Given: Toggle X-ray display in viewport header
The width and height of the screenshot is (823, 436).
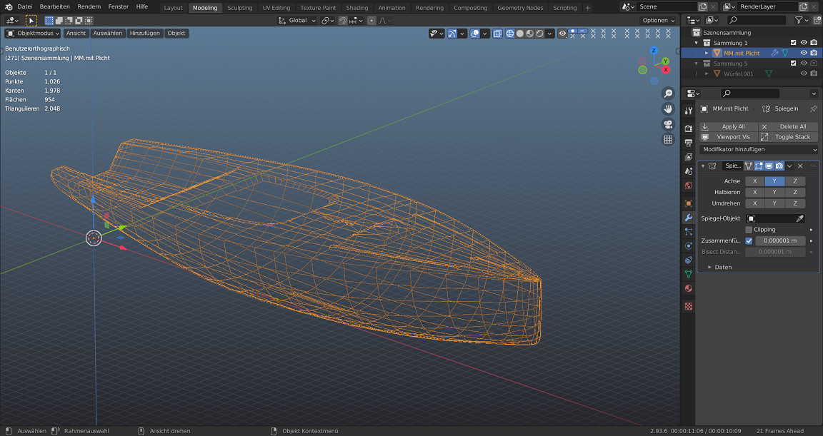Looking at the screenshot, I should [x=497, y=34].
